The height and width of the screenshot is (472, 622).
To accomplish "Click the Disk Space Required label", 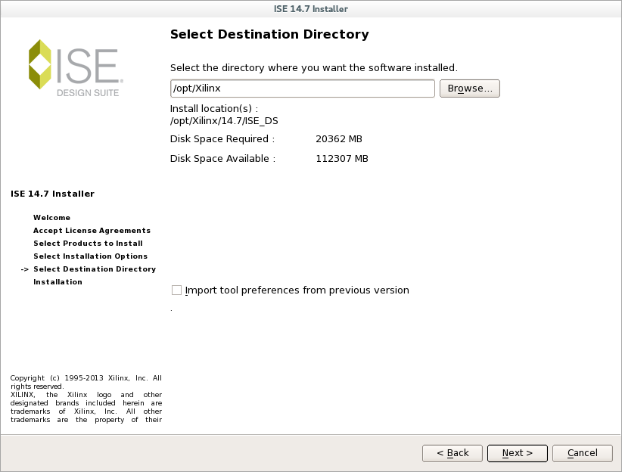I will pyautogui.click(x=222, y=139).
